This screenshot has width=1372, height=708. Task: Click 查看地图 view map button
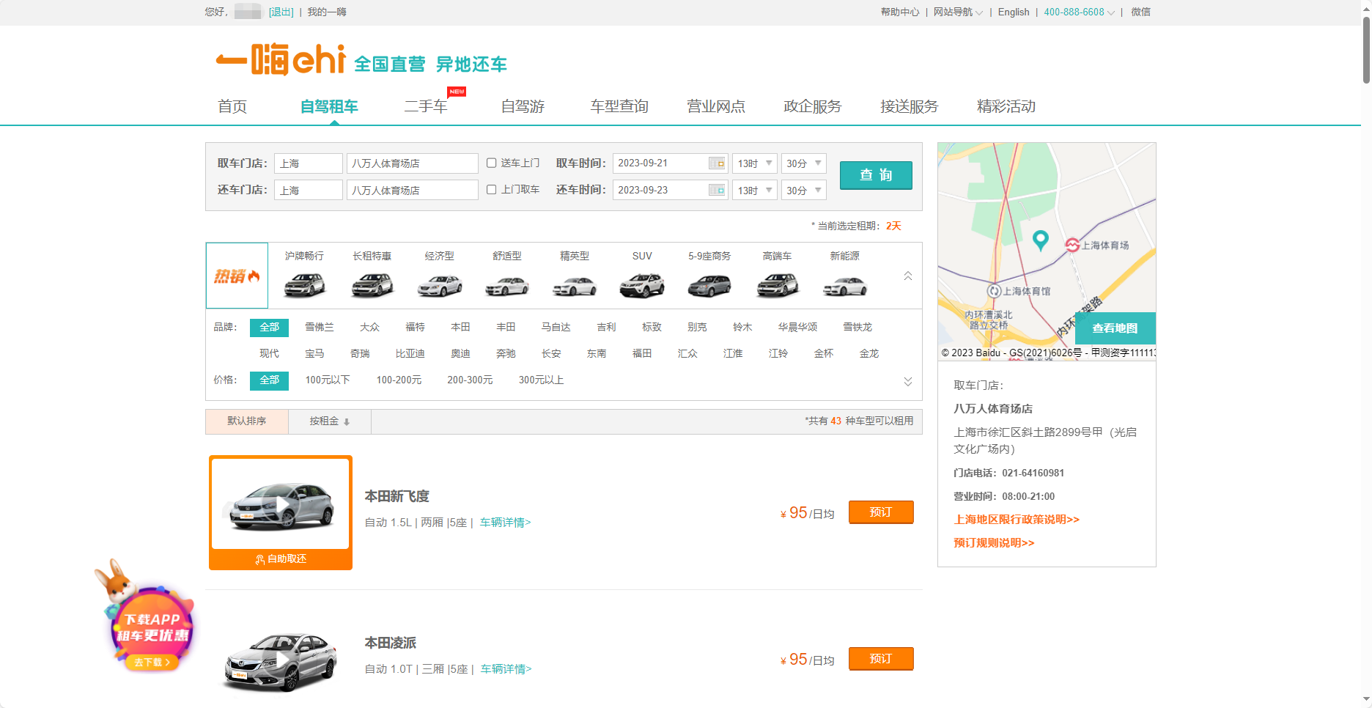(x=1115, y=328)
